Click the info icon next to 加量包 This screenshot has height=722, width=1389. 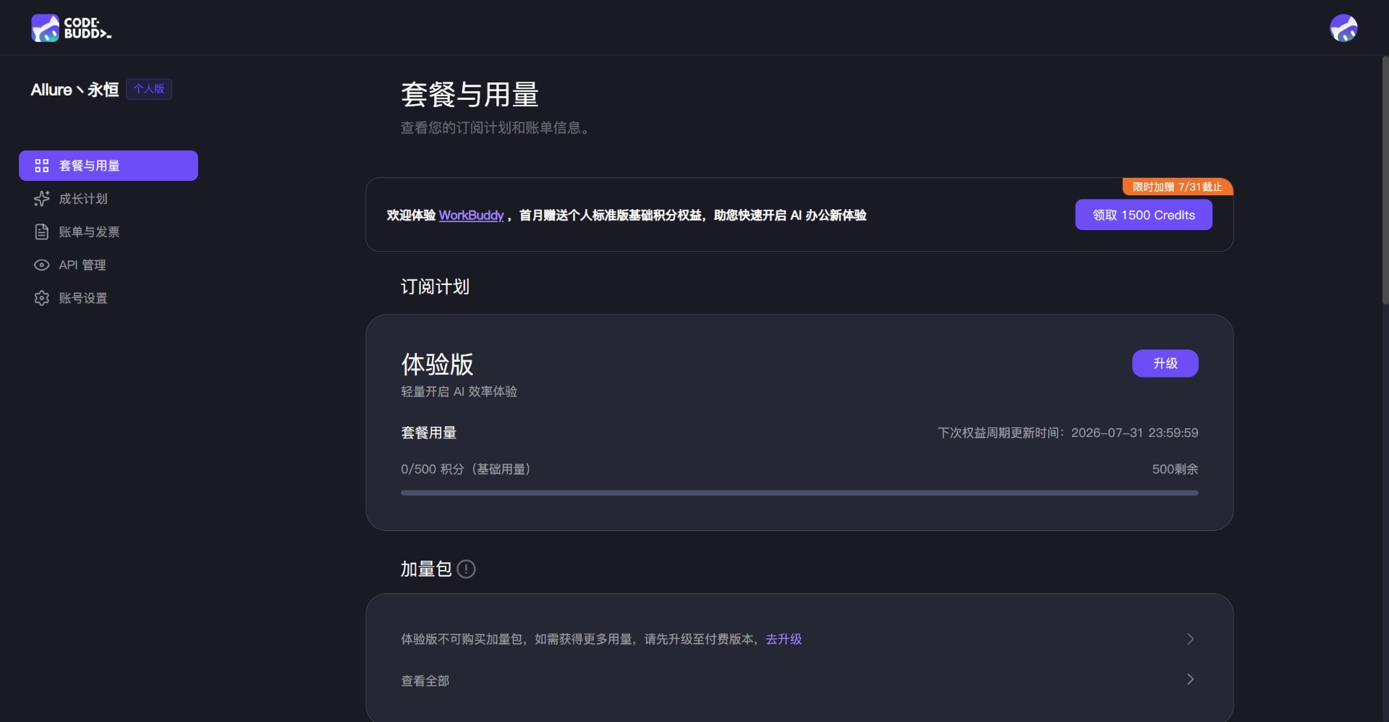467,569
